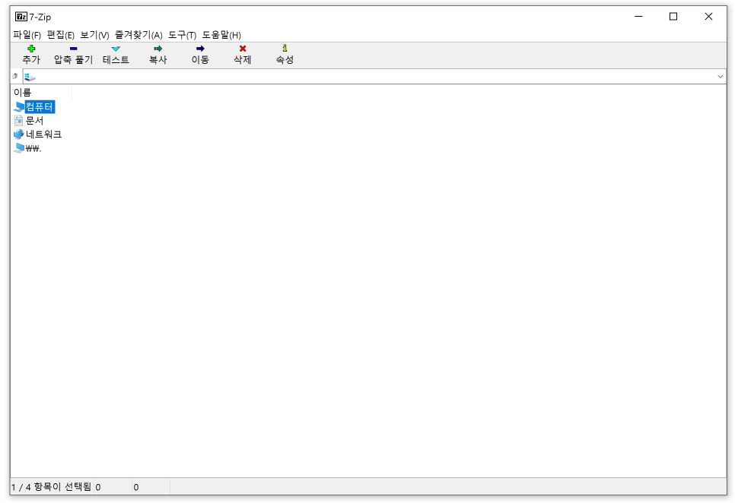Open the 도구(T) menu

[x=183, y=35]
